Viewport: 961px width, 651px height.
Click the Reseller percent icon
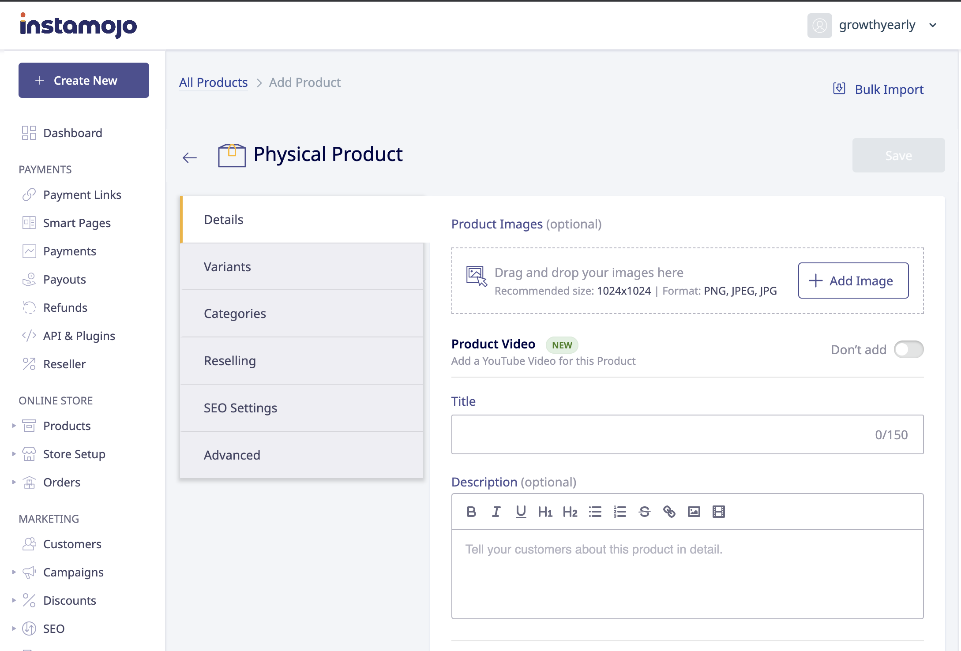coord(29,364)
